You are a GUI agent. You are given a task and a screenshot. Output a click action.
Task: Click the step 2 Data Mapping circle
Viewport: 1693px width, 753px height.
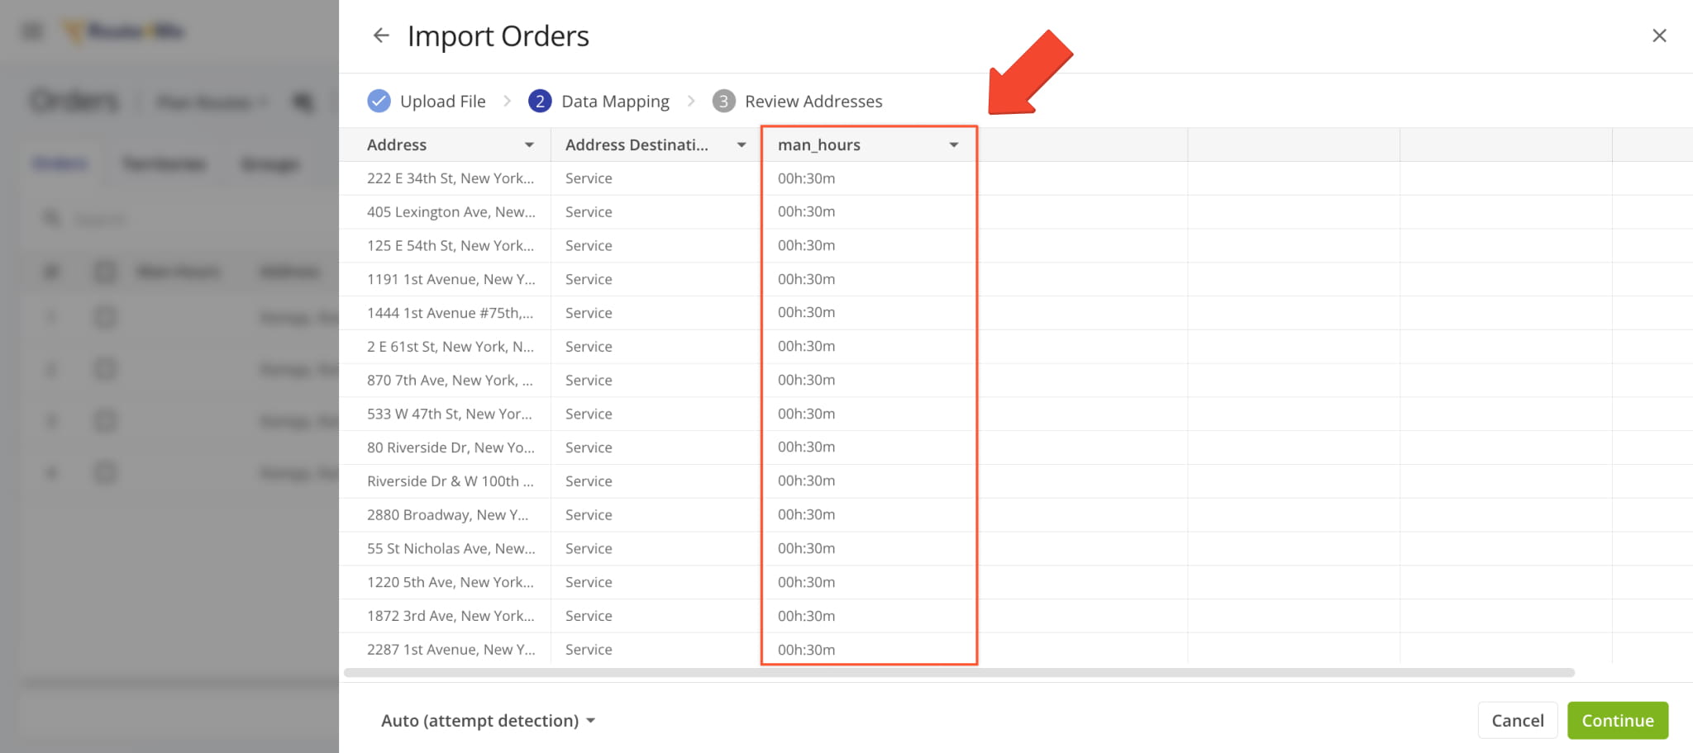tap(540, 101)
